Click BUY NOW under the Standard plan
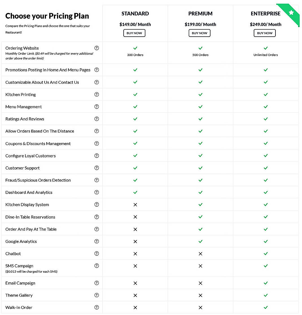Image resolution: width=302 pixels, height=315 pixels. coord(134,33)
